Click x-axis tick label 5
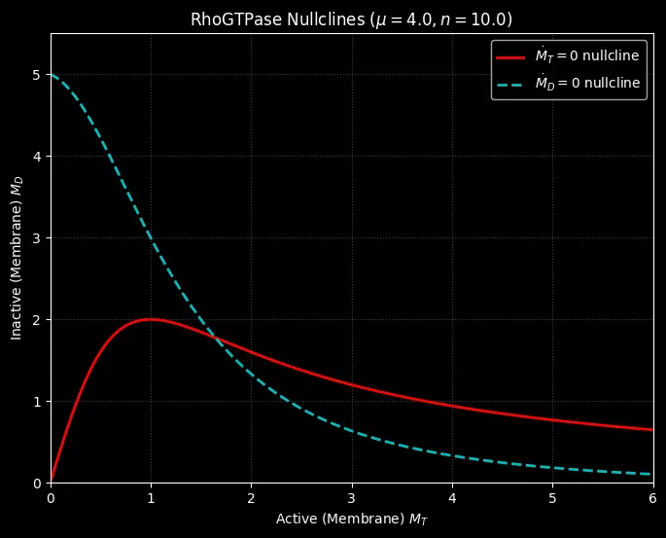 [552, 498]
